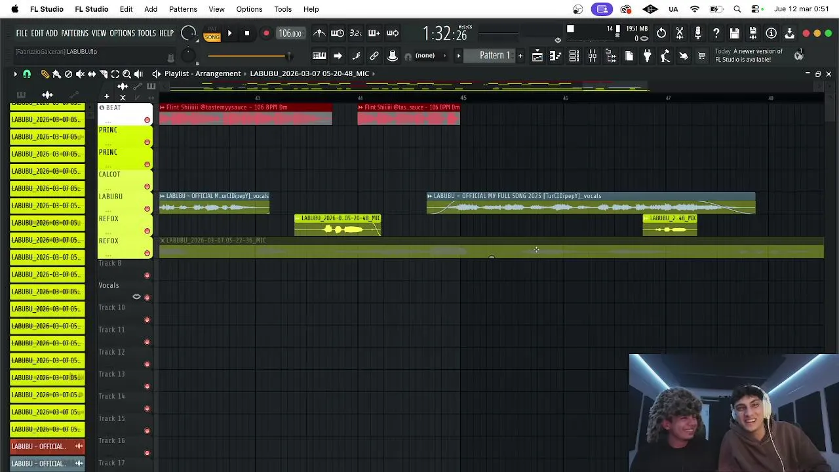839x472 pixels.
Task: Click the record button
Action: coord(266,33)
